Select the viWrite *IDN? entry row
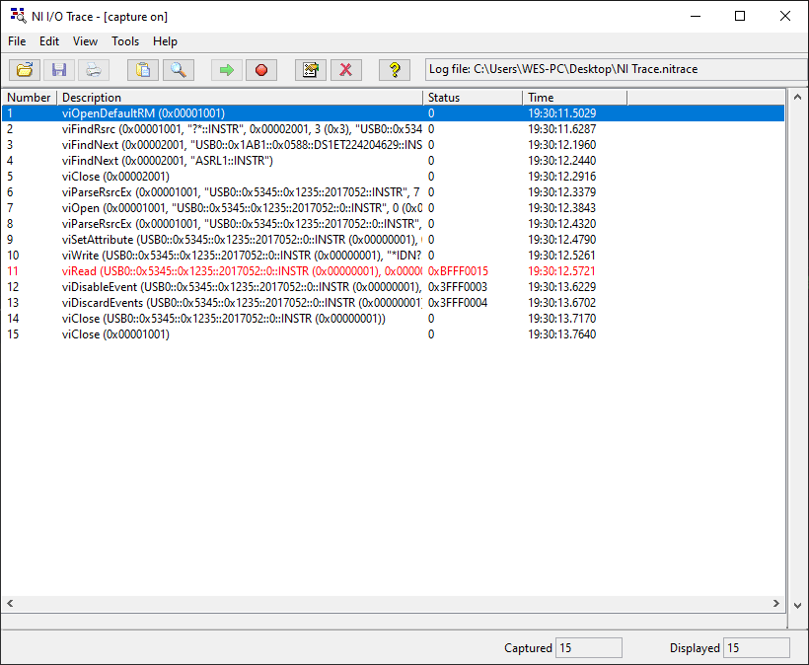809x665 pixels. 393,256
